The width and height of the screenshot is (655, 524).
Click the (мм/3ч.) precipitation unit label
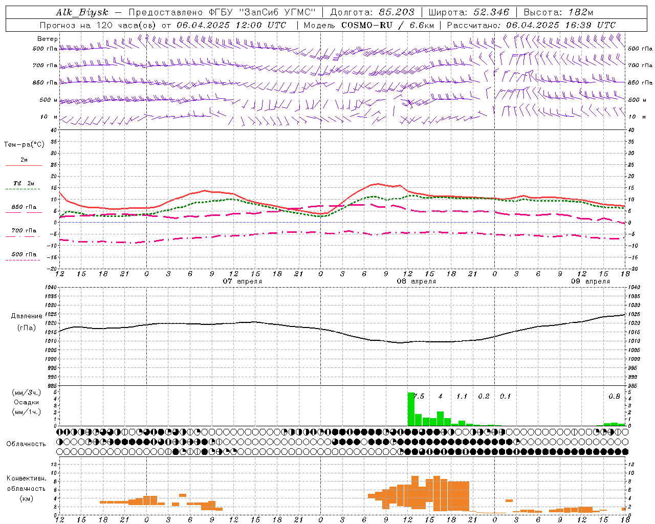pos(27,392)
